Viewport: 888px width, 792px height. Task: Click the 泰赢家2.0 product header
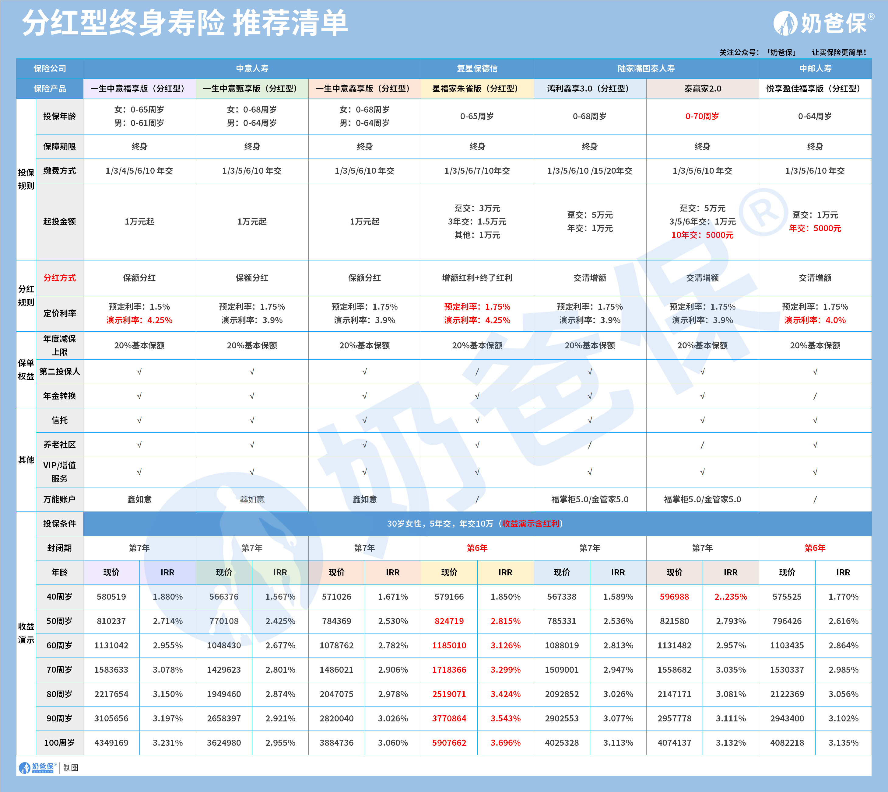tap(702, 89)
